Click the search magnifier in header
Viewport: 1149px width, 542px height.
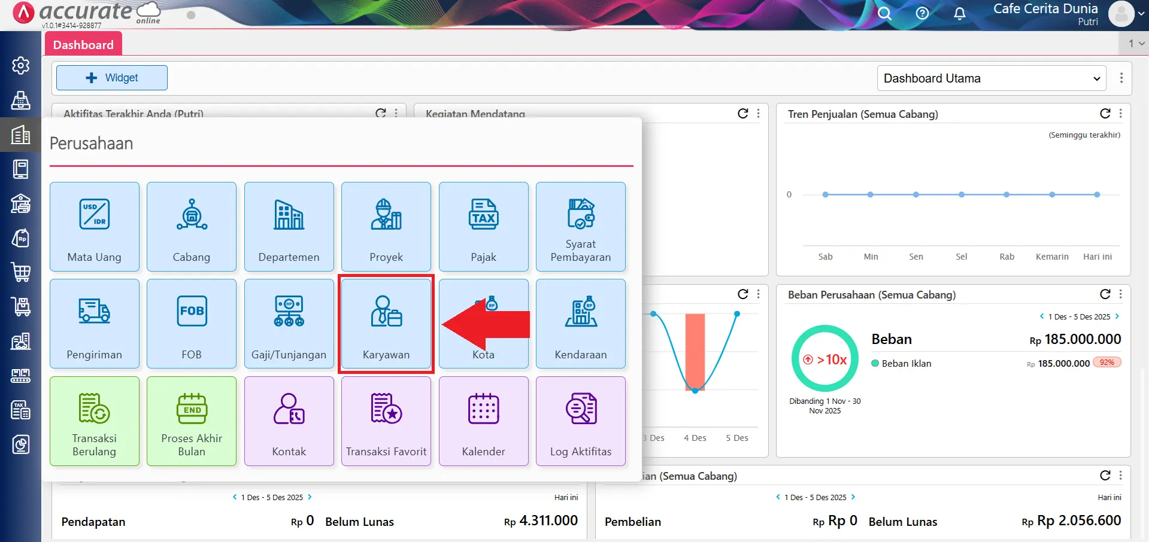coord(884,14)
